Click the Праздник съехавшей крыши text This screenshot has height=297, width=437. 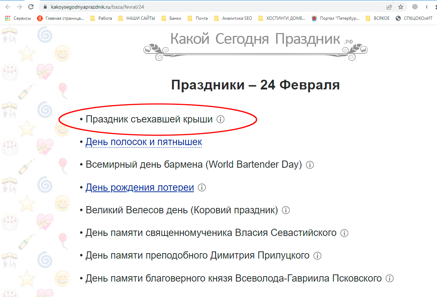click(x=149, y=119)
